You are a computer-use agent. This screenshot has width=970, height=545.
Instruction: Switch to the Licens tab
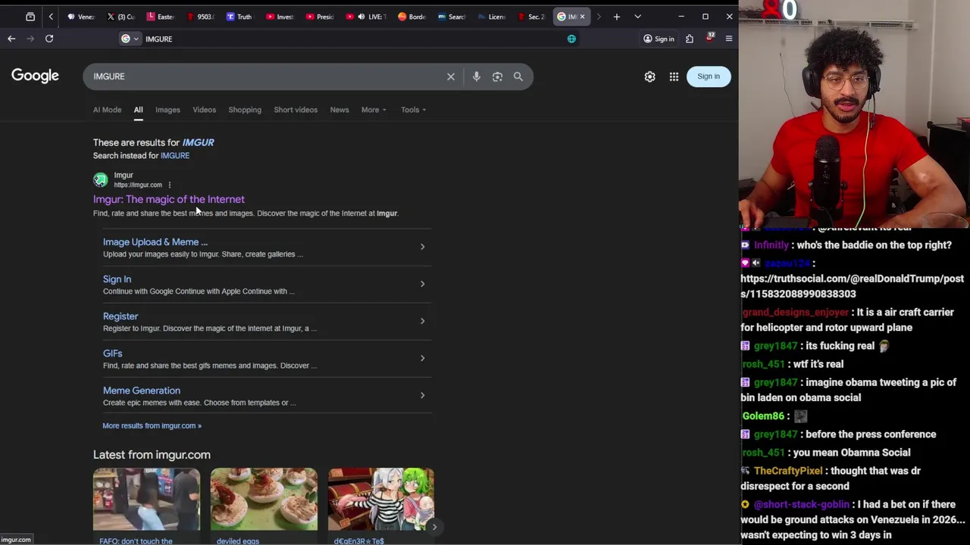(x=492, y=17)
